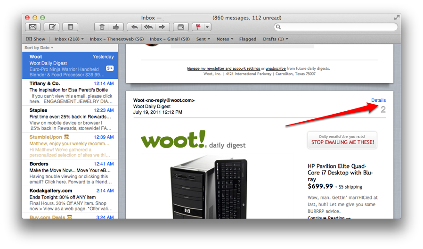Select the Buy.com Deals email
The height and width of the screenshot is (249, 423).
click(70, 216)
